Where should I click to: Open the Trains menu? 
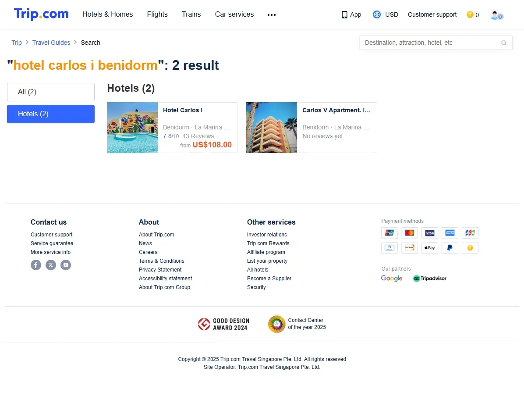click(x=191, y=14)
